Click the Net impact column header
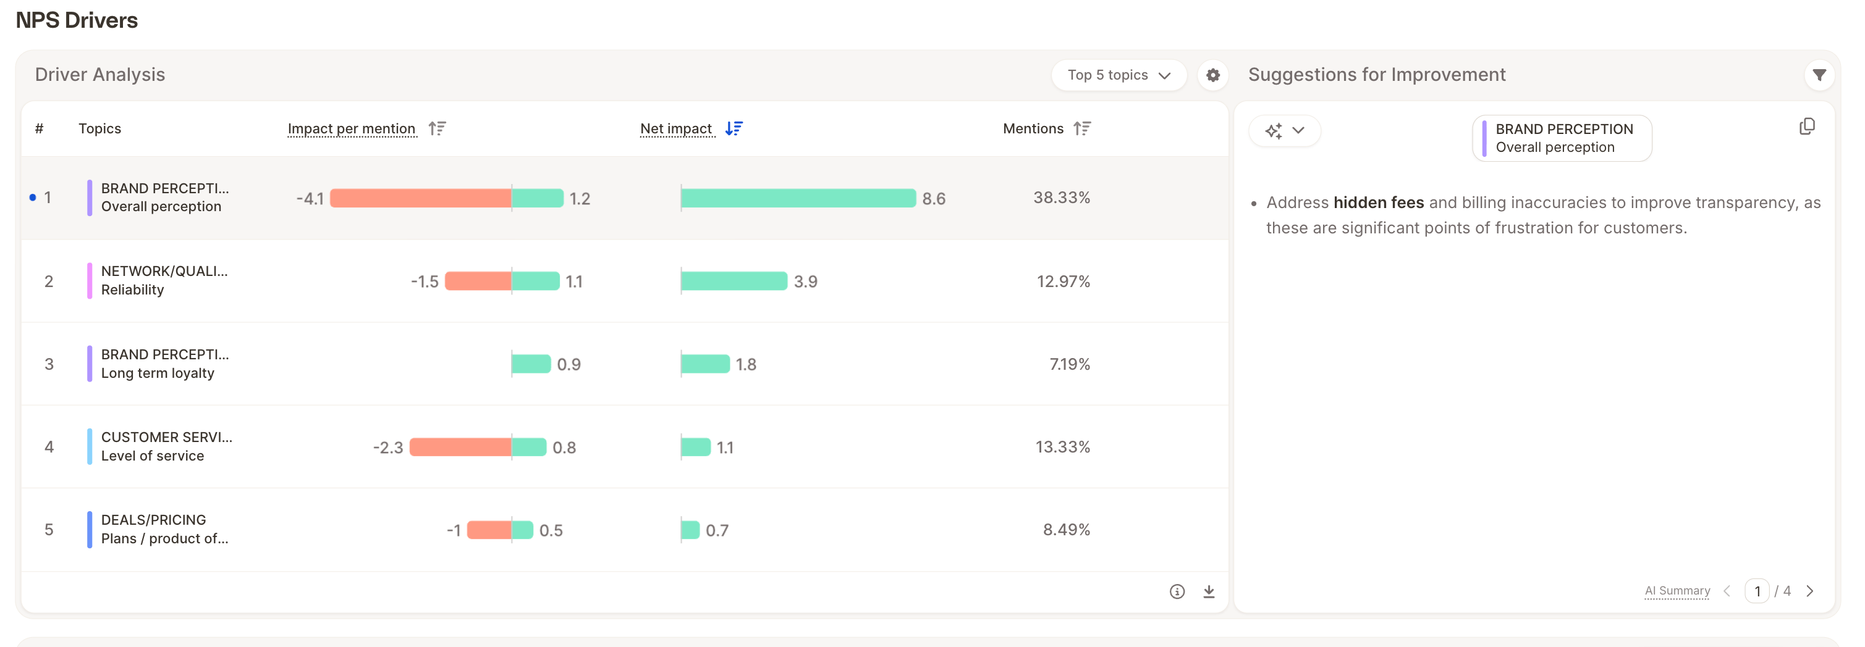1865x647 pixels. coord(676,128)
